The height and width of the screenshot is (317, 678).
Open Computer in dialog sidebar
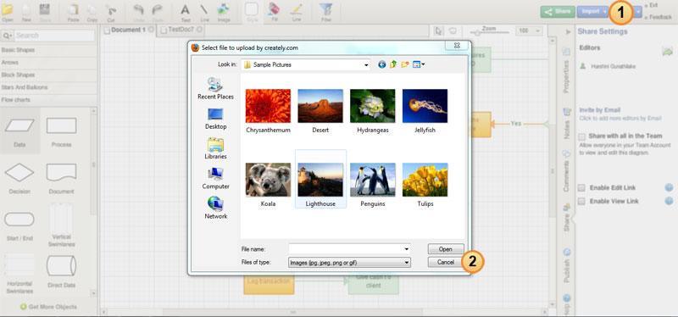pos(215,178)
